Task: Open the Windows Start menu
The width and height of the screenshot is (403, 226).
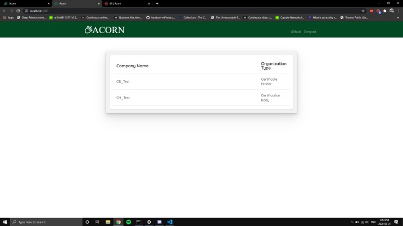Action: (5, 222)
